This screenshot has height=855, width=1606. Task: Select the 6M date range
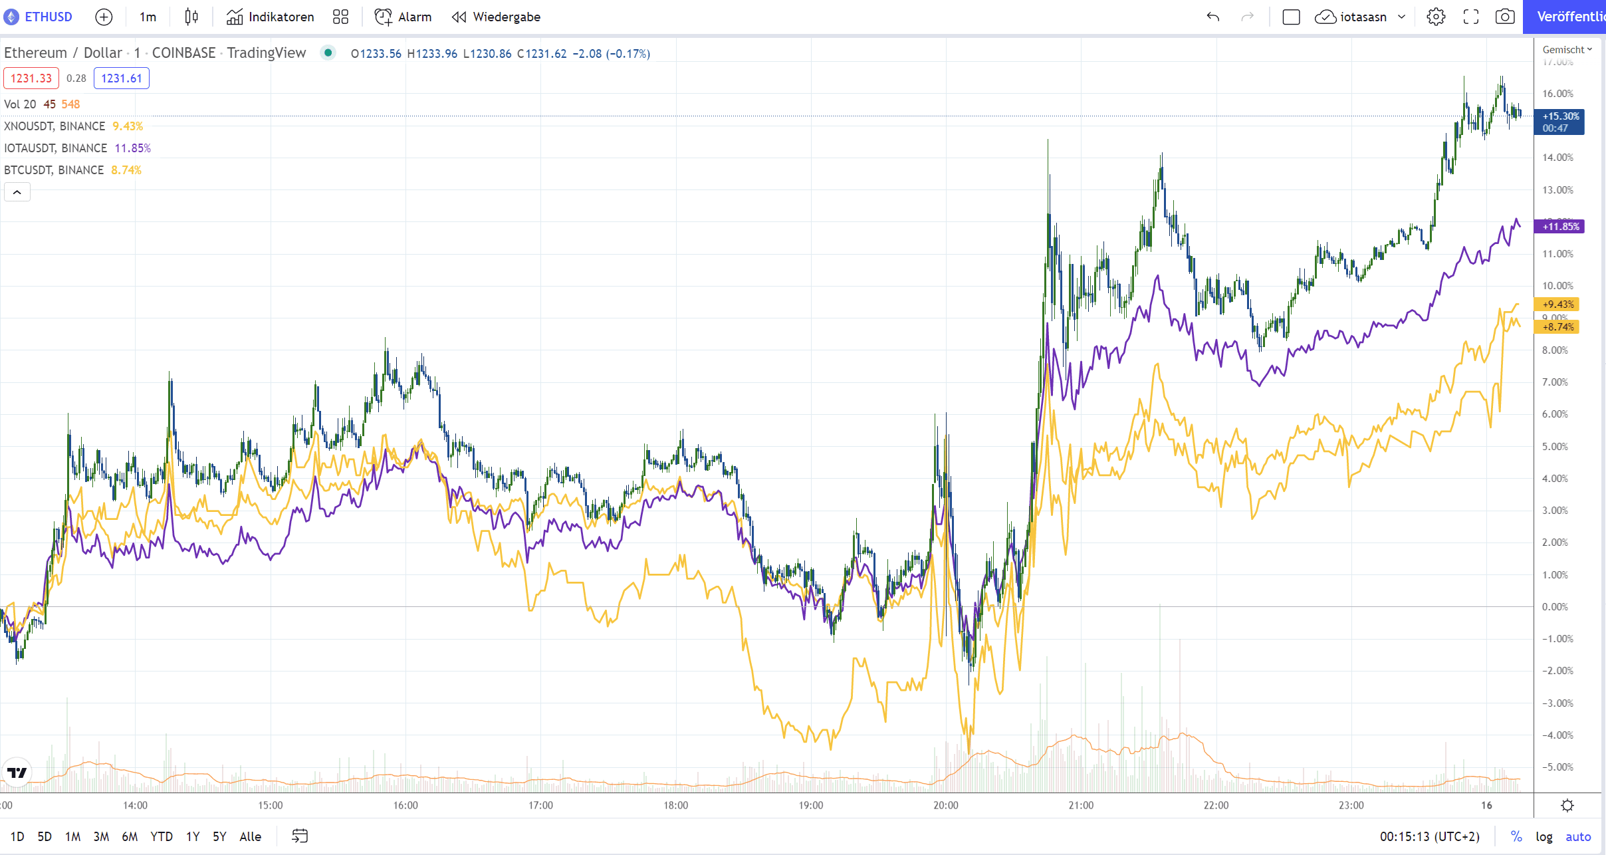pos(130,836)
